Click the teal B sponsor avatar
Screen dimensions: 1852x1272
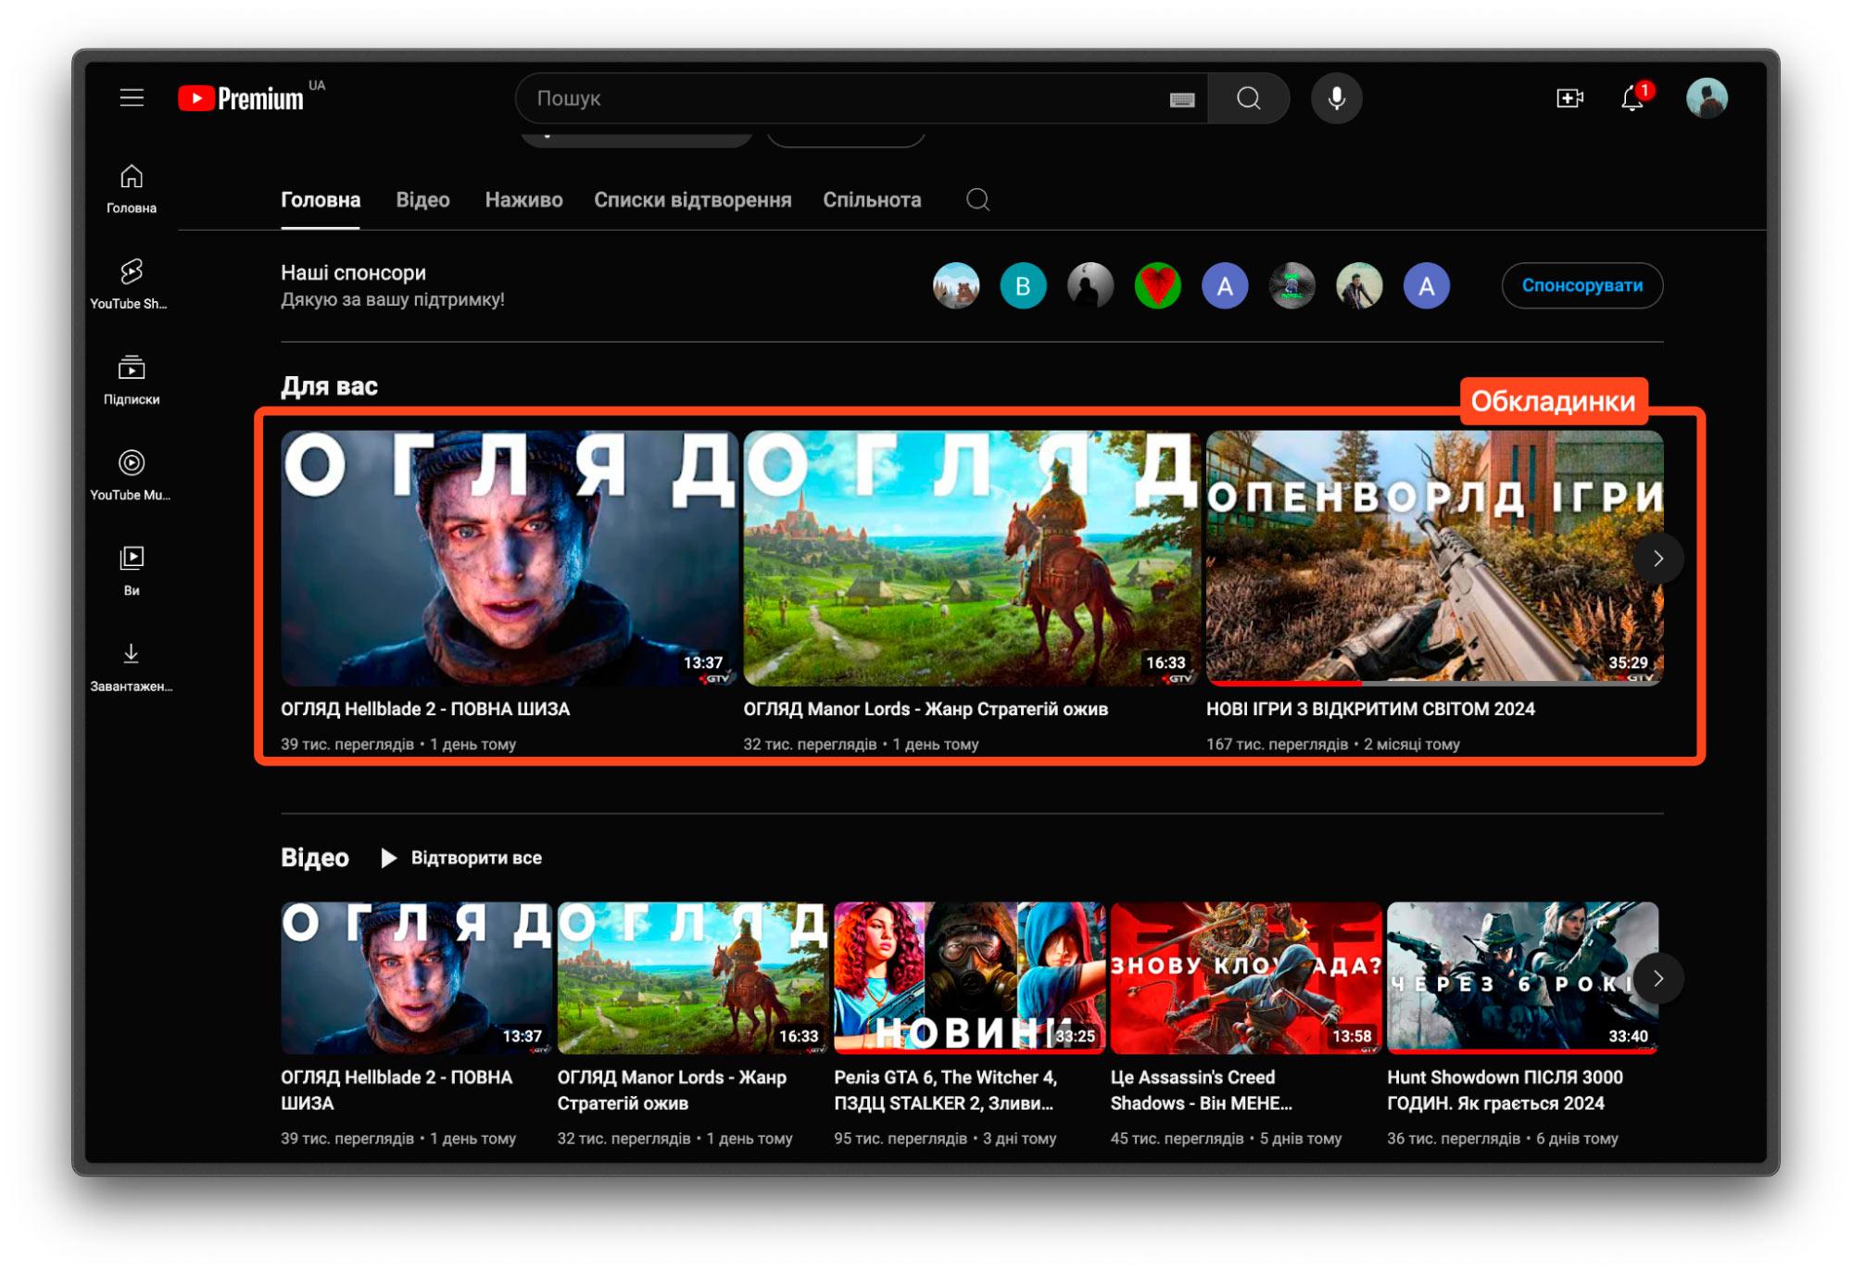[x=1023, y=285]
